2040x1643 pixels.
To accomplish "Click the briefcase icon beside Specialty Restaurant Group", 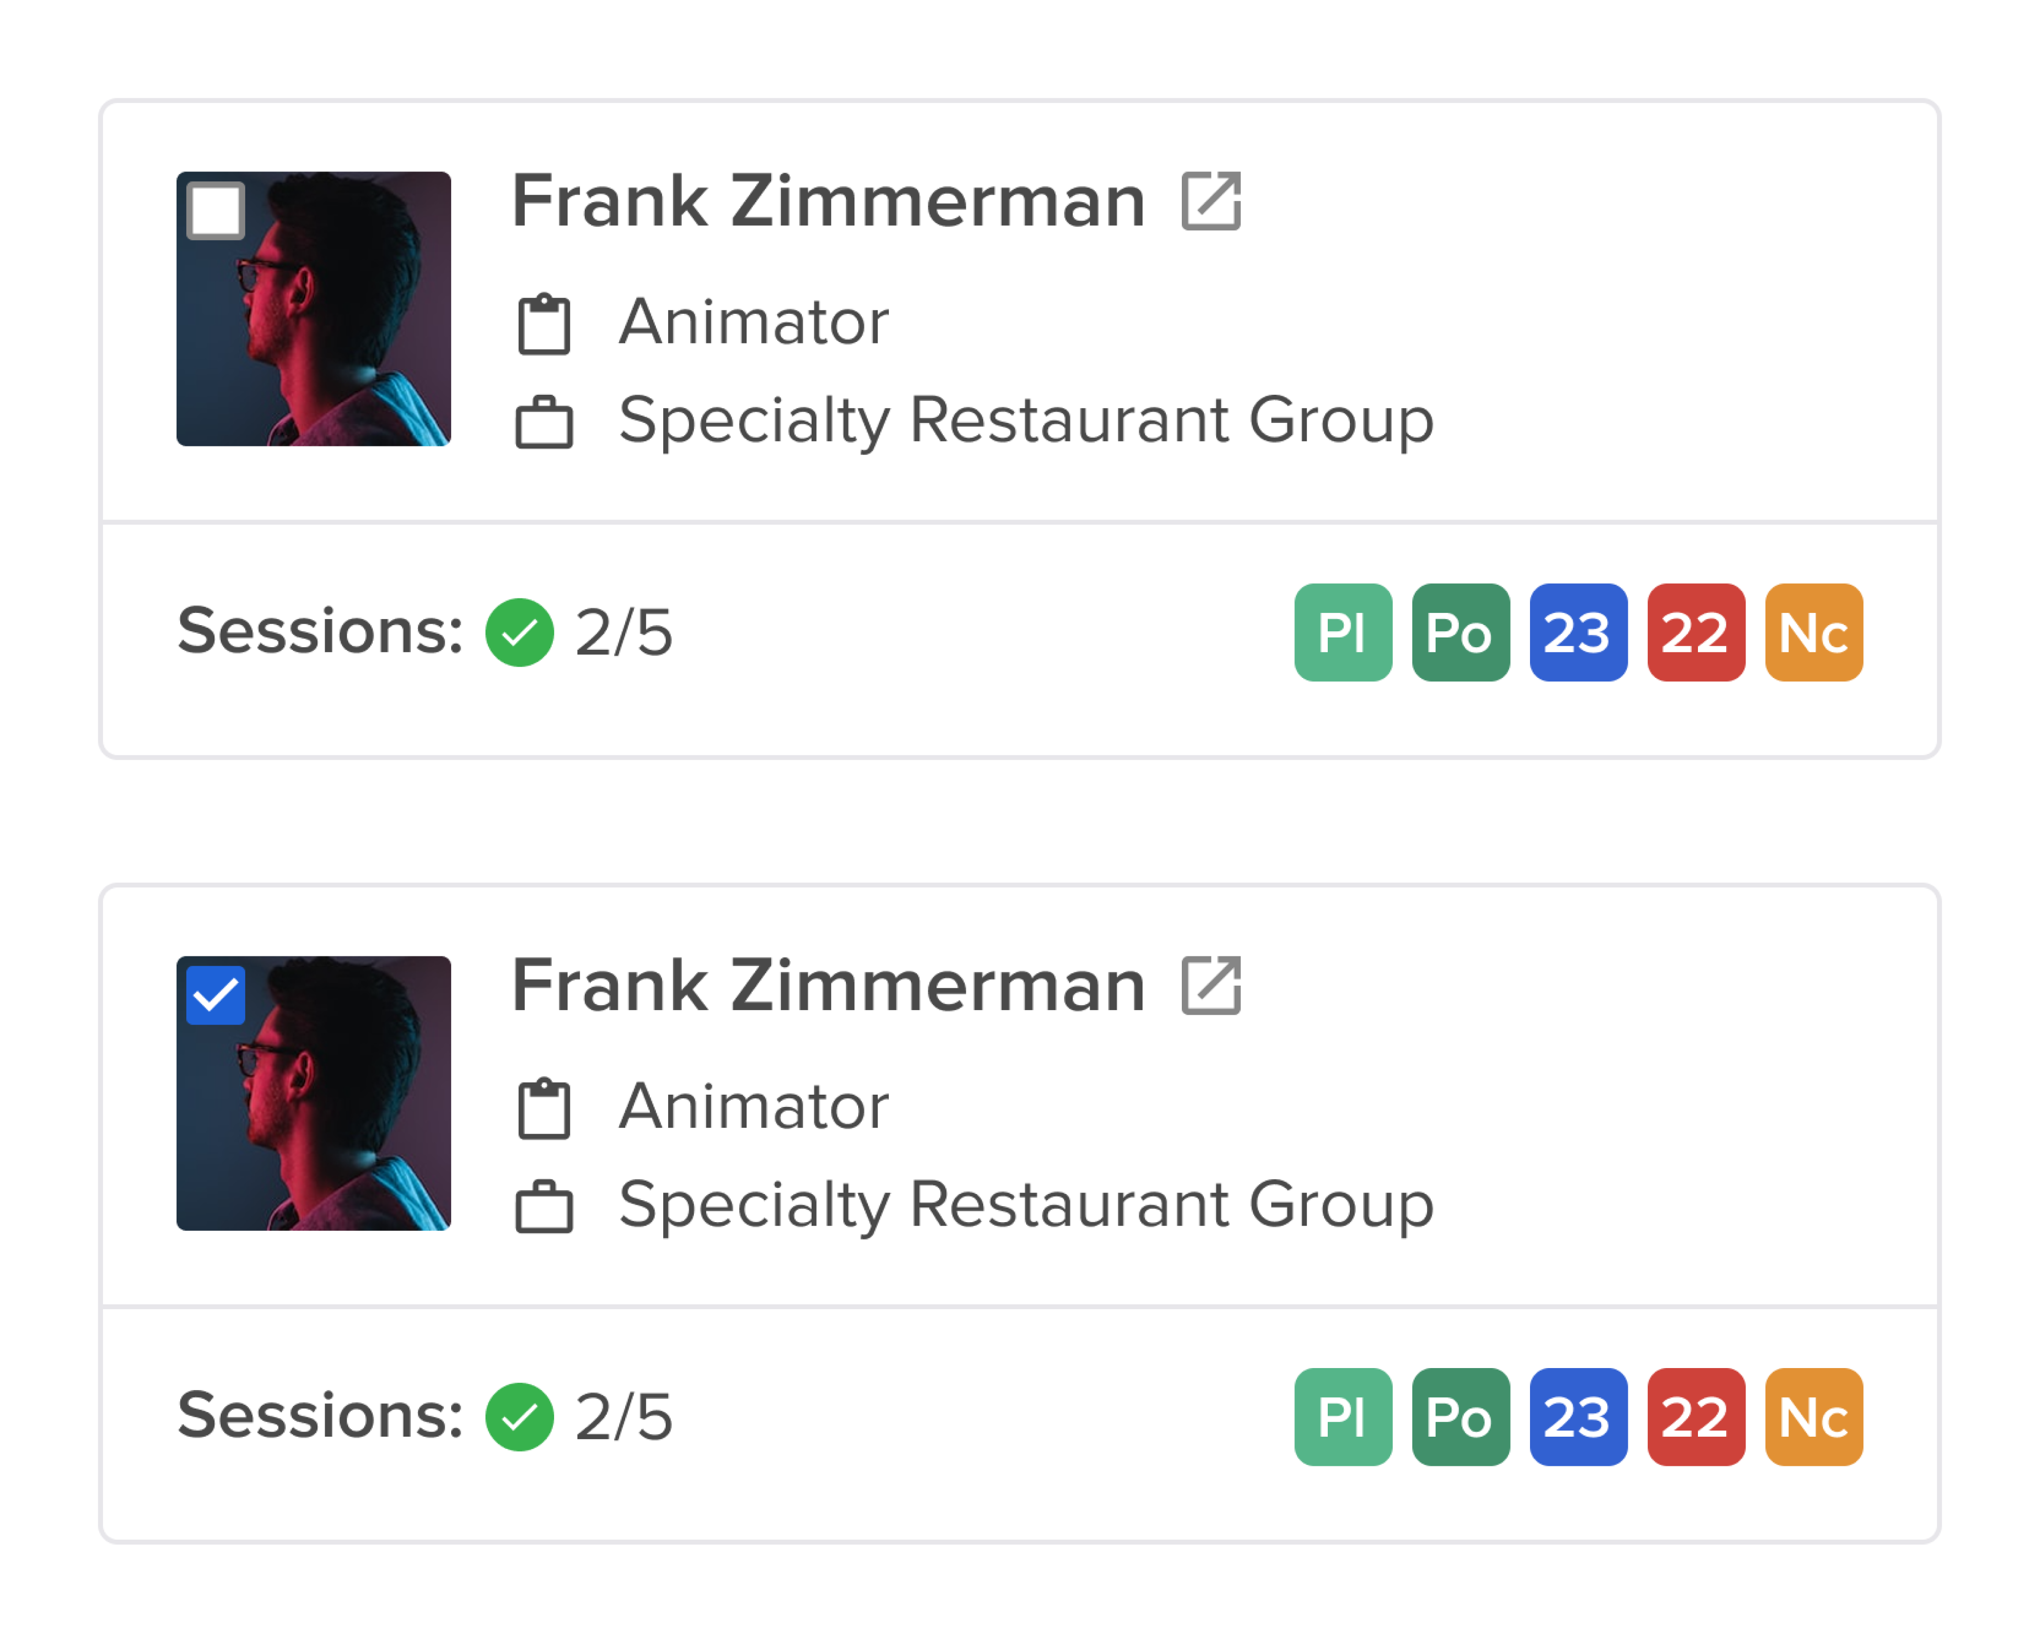I will point(544,423).
